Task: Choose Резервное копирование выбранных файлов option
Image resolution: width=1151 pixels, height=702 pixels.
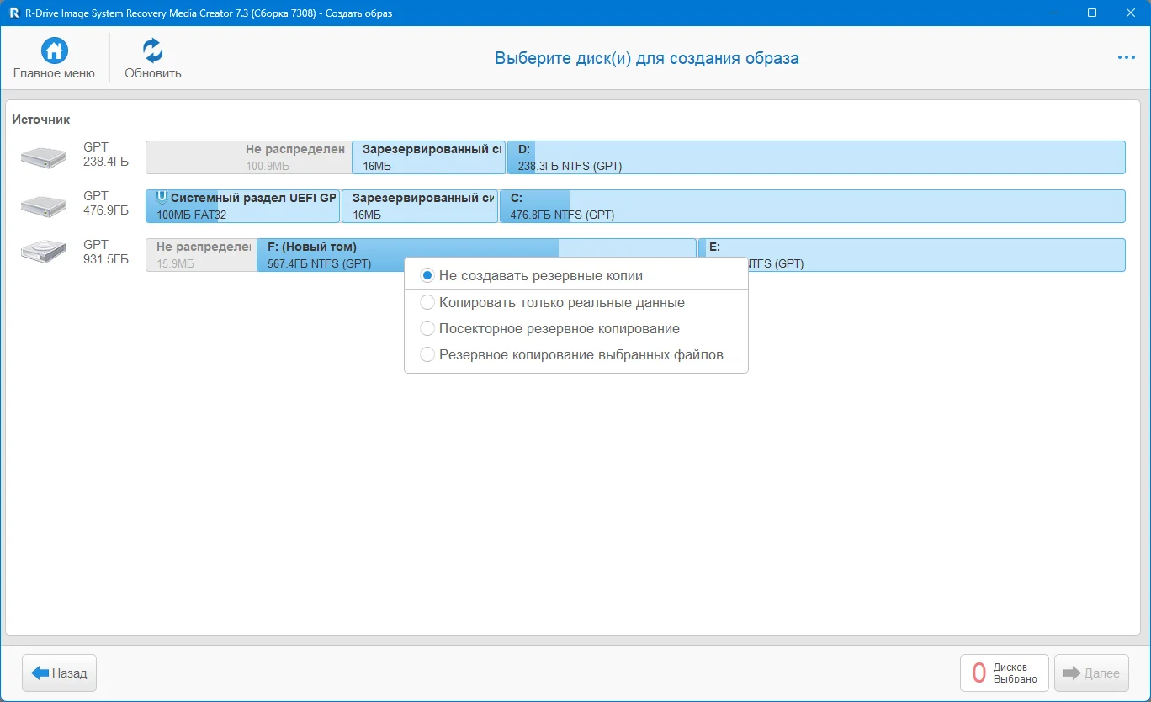Action: [427, 354]
